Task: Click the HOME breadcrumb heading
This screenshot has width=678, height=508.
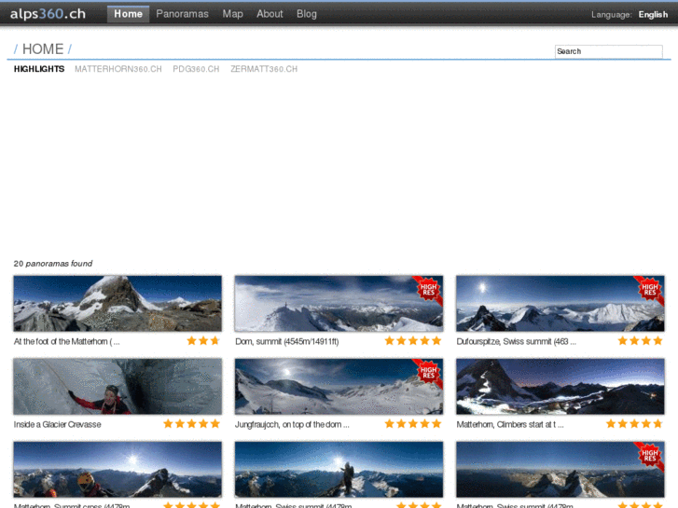Action: tap(43, 48)
